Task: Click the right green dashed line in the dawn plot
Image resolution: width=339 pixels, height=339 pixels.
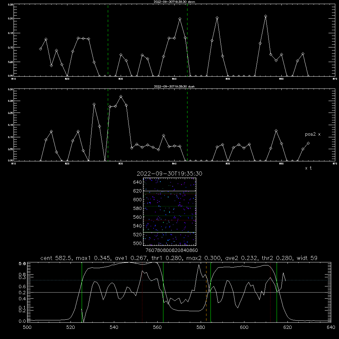Action: point(187,40)
